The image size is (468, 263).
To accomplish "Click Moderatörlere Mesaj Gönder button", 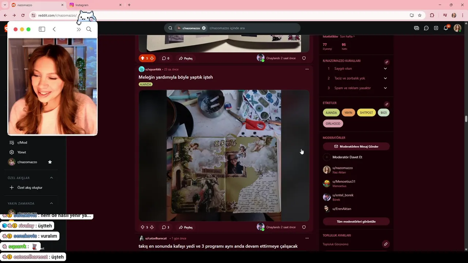I will pos(356,146).
